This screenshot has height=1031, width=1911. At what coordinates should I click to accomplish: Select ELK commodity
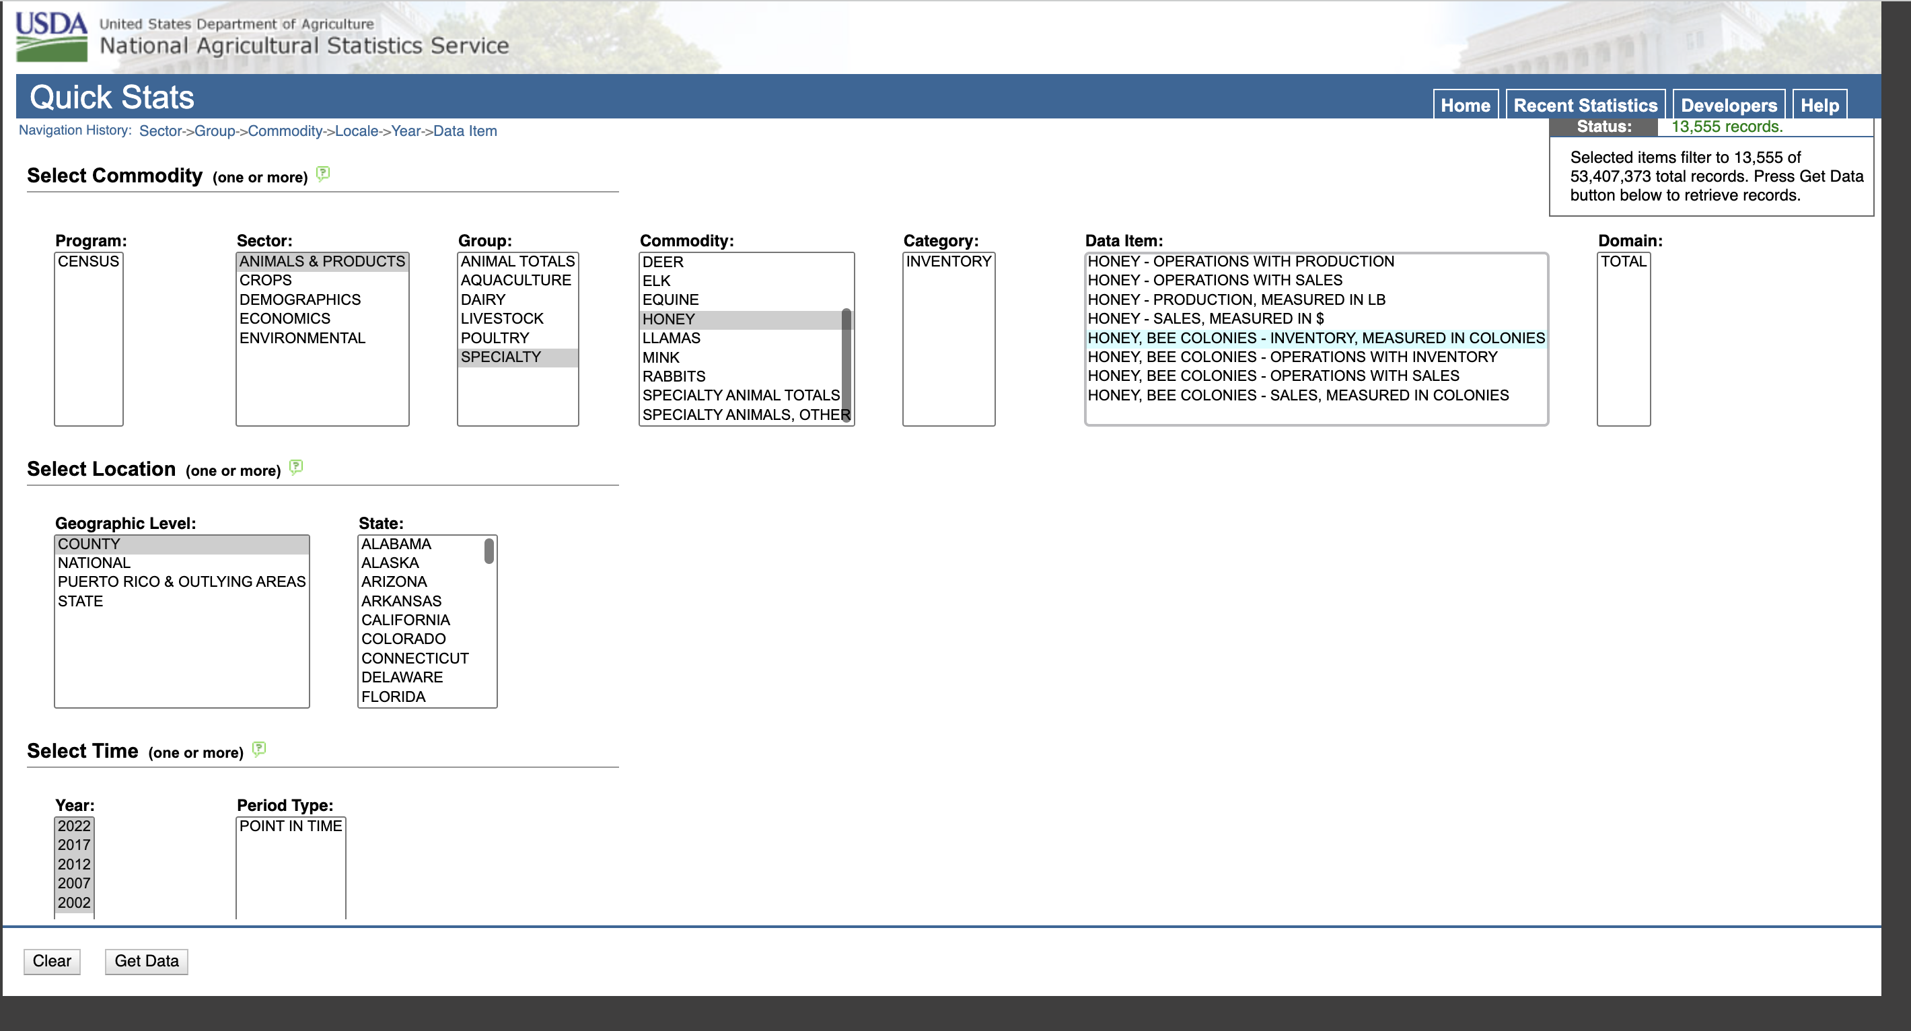pyautogui.click(x=740, y=281)
